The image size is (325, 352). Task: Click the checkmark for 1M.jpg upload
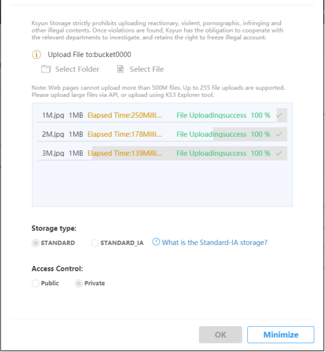279,115
